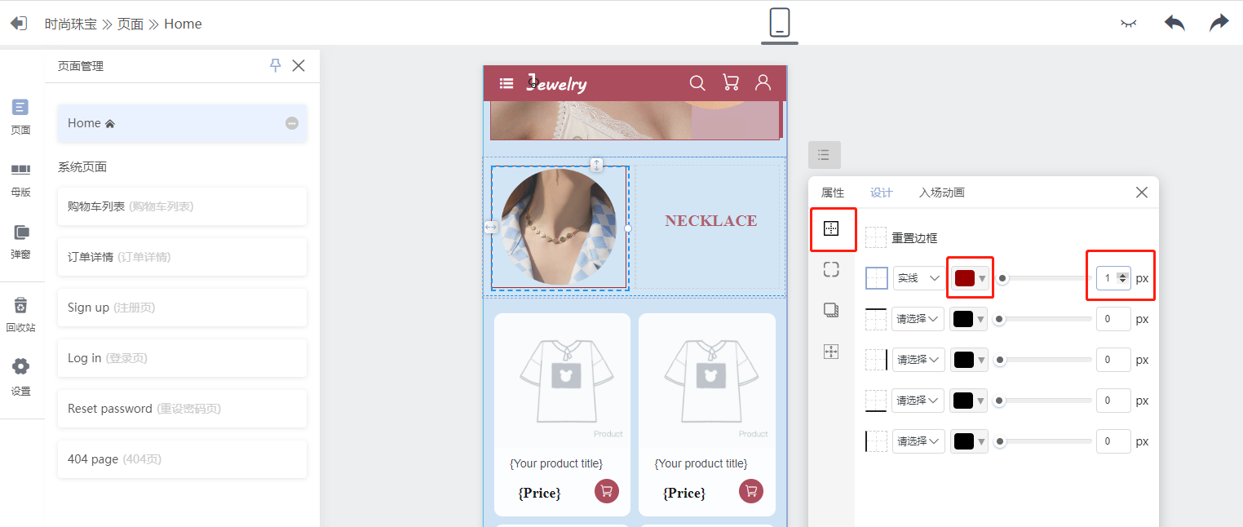This screenshot has width=1243, height=527.
Task: Expand the top border 请选择 dropdown
Action: pos(918,319)
